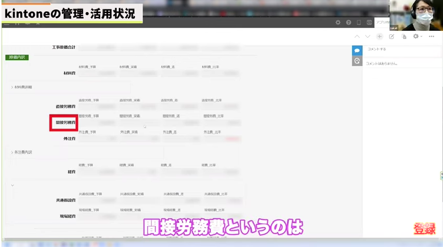Click the 間接労務_比率 field label
This screenshot has height=247, width=443.
click(214, 116)
